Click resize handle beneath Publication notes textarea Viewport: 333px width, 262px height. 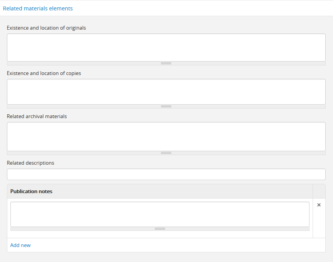[160, 229]
